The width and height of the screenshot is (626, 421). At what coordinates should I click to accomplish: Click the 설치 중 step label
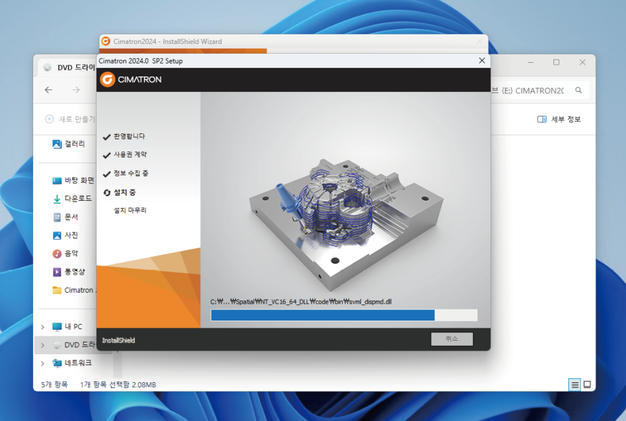pyautogui.click(x=124, y=192)
